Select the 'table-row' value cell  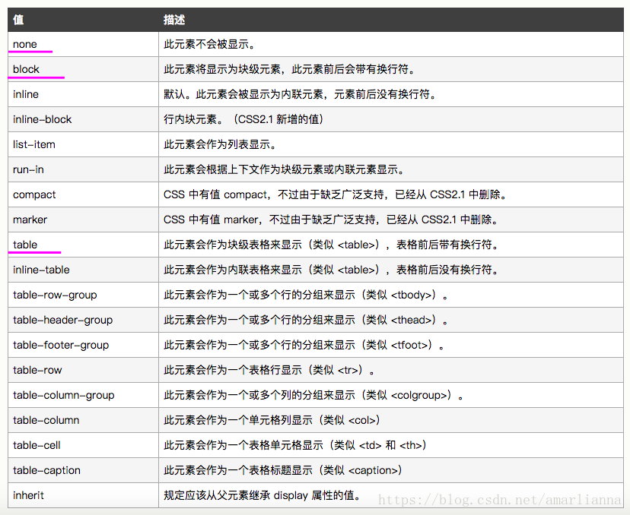(83, 370)
